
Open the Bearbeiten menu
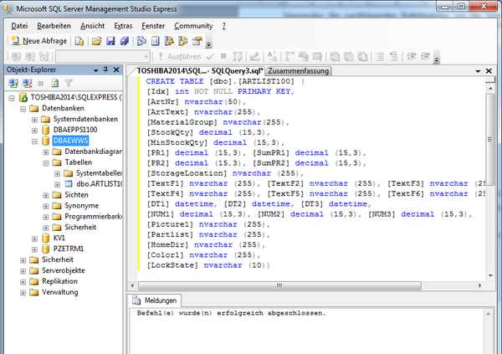point(54,26)
